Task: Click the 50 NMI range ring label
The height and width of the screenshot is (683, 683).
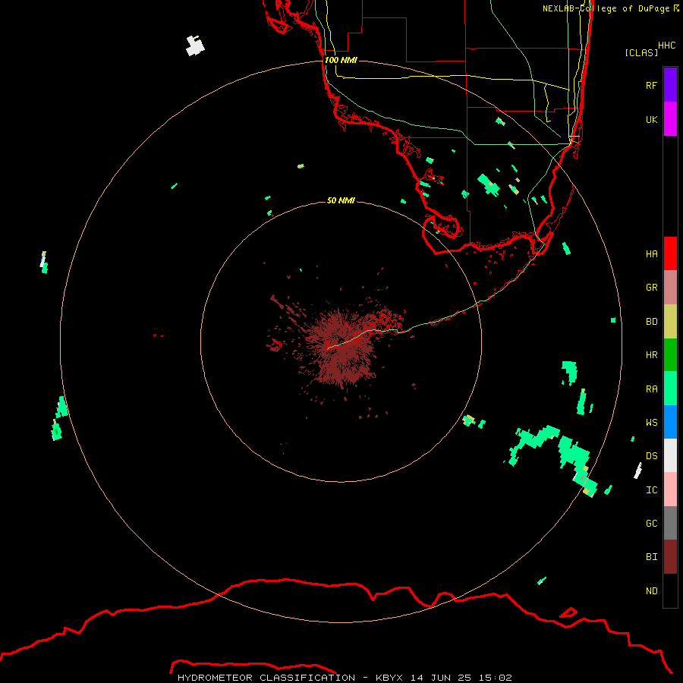Action: (x=341, y=200)
